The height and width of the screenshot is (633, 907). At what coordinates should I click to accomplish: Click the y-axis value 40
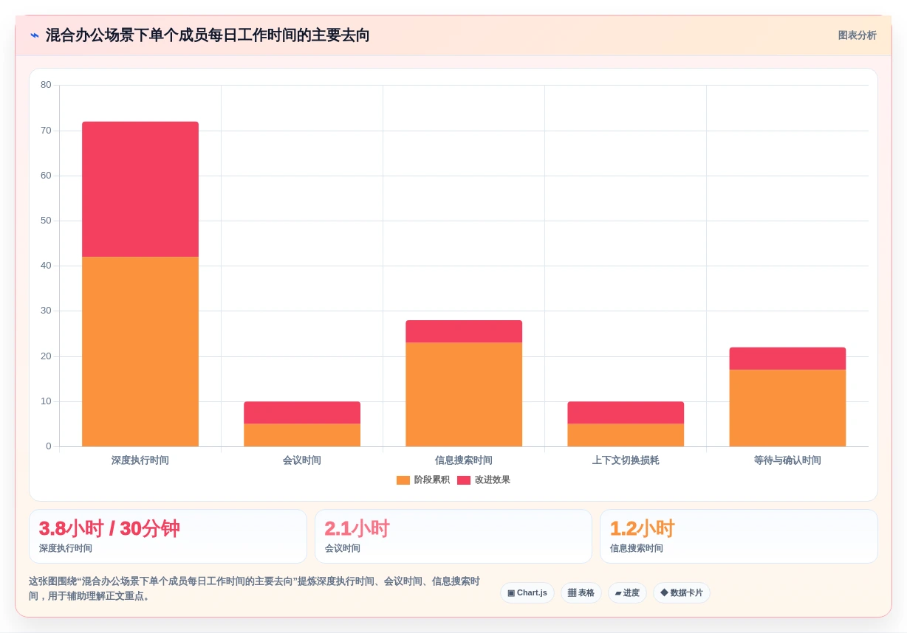[x=46, y=266]
